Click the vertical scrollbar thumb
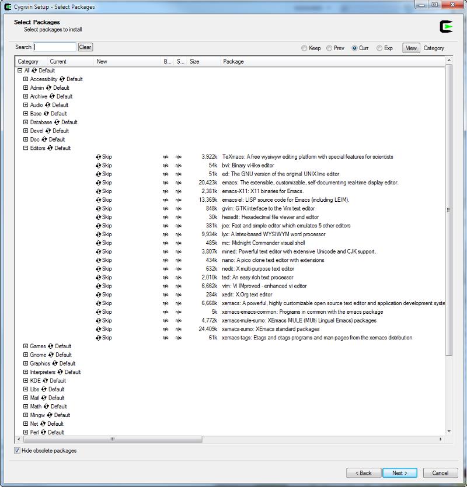This screenshot has width=467, height=487. tap(449, 210)
